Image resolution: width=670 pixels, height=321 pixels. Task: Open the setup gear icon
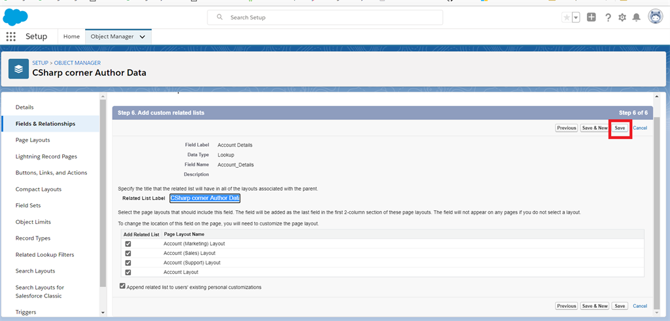click(622, 17)
